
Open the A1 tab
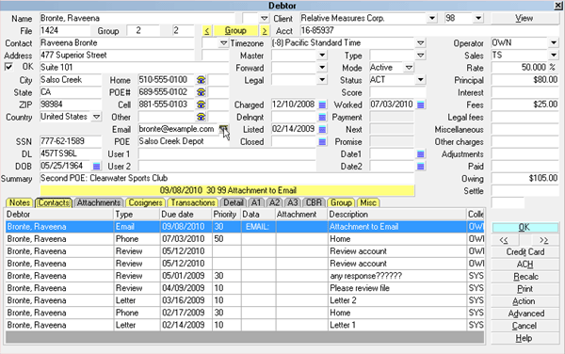256,202
